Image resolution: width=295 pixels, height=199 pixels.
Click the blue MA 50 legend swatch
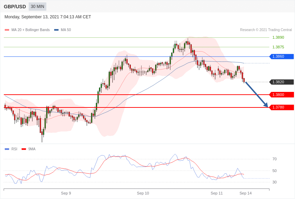(x=56, y=30)
